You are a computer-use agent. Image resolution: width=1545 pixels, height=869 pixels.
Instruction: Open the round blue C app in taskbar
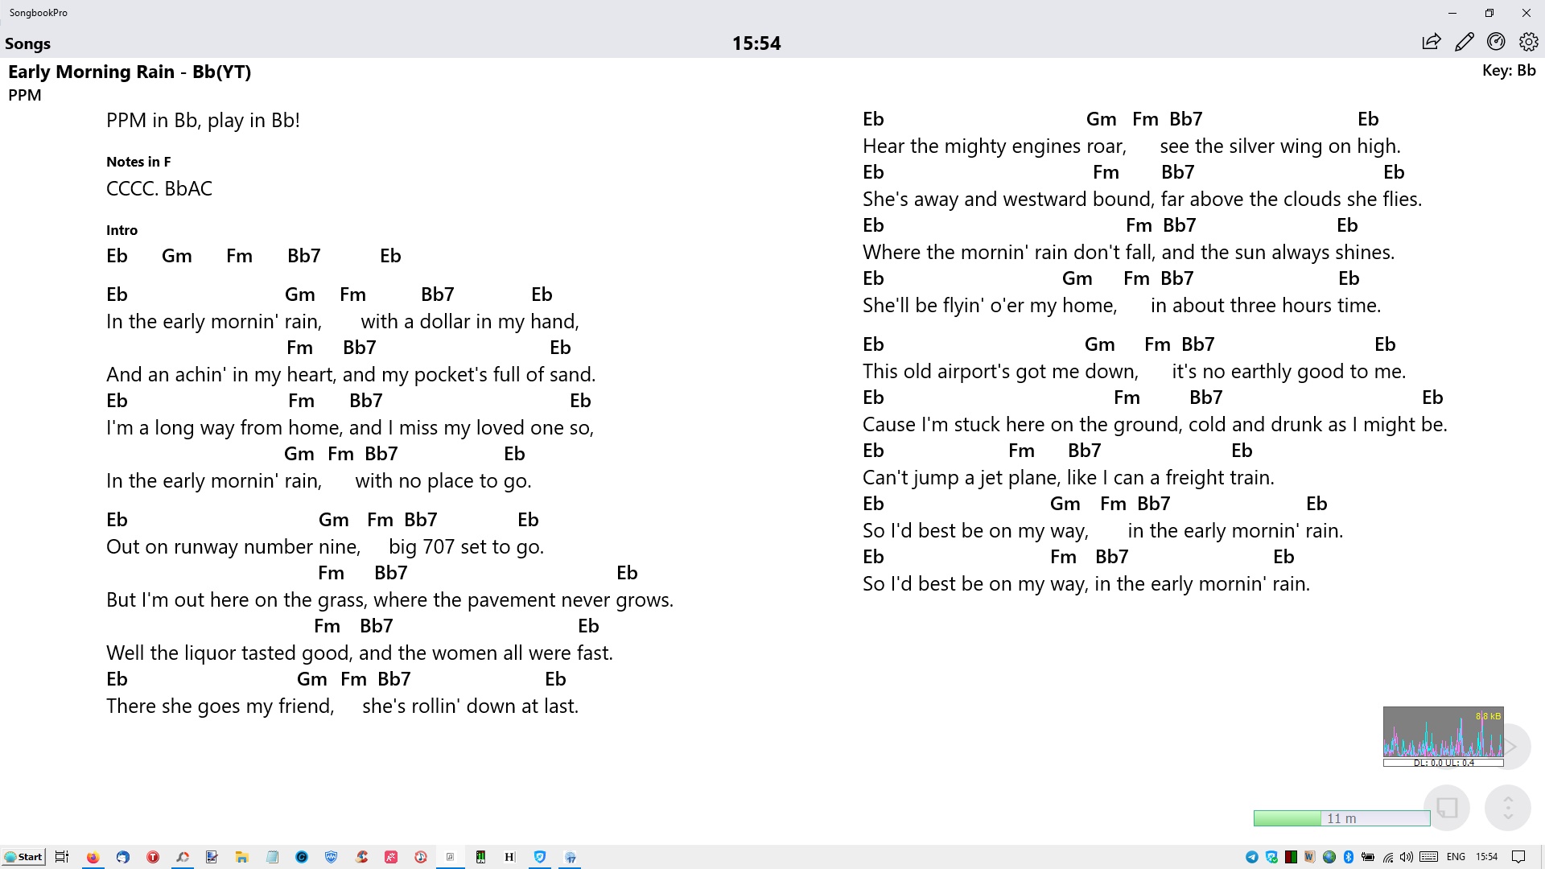coord(302,857)
